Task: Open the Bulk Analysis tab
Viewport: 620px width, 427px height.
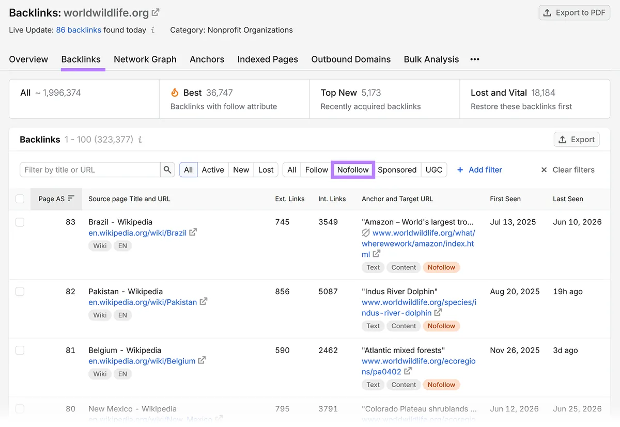Action: pyautogui.click(x=431, y=59)
